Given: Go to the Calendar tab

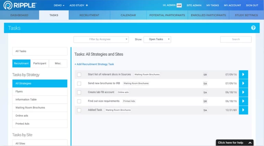Looking at the screenshot, I should click(128, 15).
